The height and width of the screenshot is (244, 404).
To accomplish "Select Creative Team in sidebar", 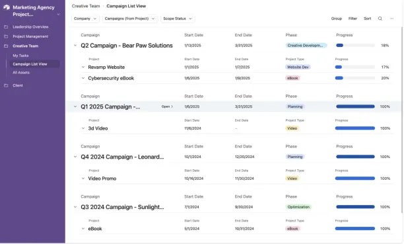I will click(26, 46).
